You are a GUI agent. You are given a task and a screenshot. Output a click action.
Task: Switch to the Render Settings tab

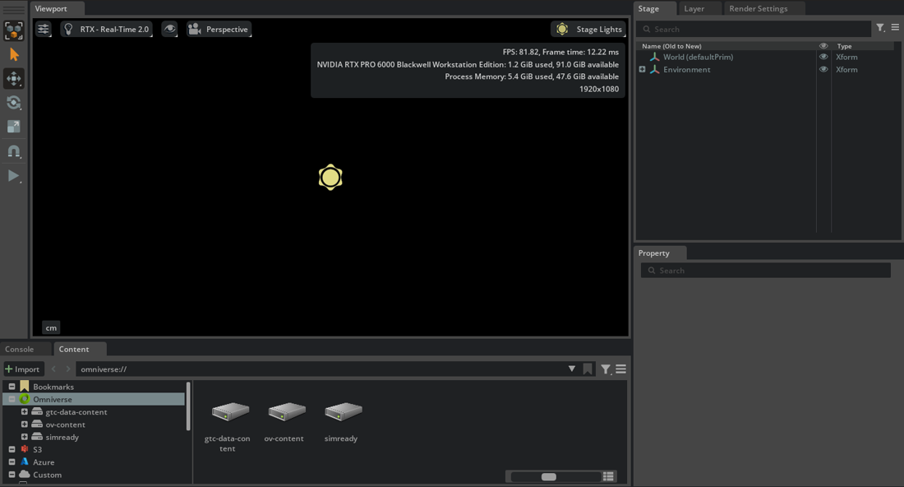(759, 9)
